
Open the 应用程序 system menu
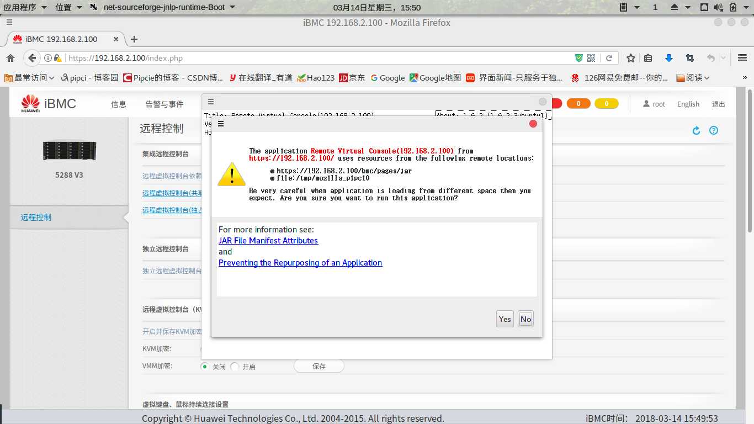(25, 7)
